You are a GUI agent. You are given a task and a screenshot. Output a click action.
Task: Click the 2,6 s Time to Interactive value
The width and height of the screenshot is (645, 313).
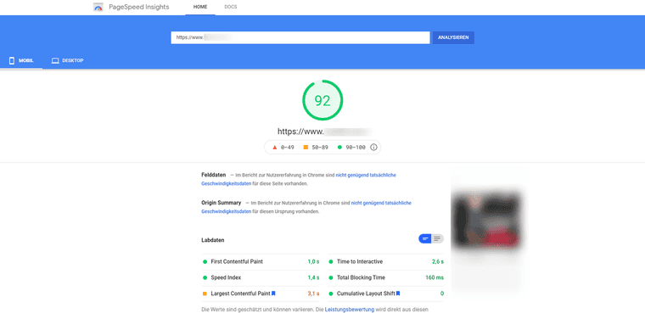pyautogui.click(x=438, y=261)
